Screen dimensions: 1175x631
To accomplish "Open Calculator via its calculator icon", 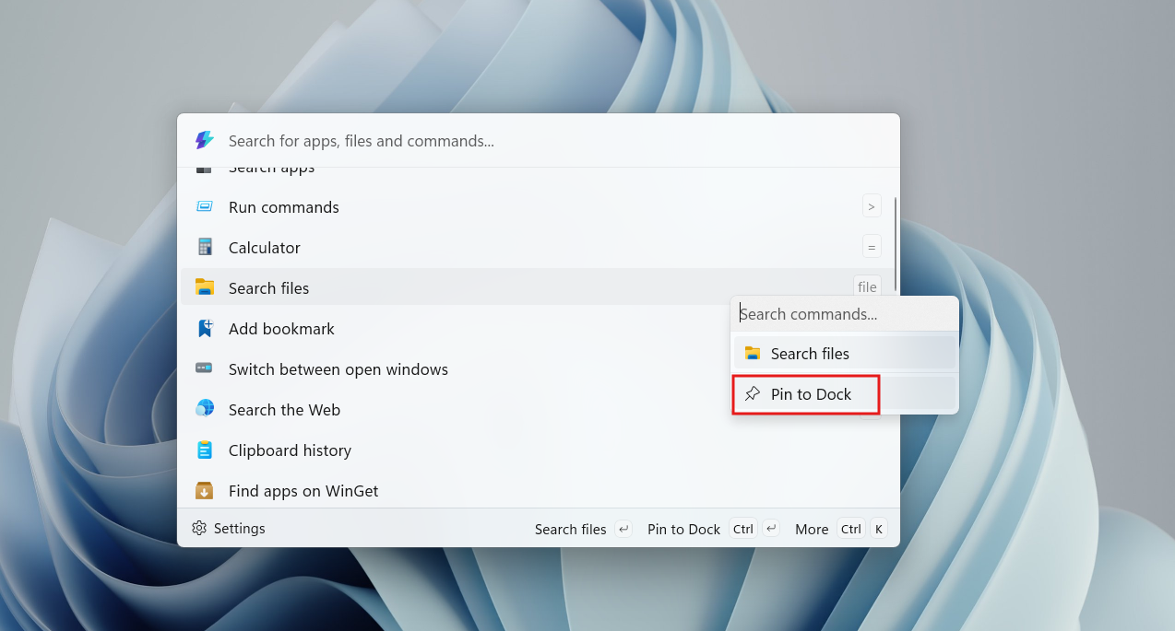I will (204, 247).
